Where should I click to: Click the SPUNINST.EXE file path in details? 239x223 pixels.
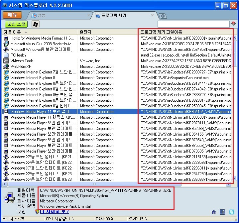(105, 190)
